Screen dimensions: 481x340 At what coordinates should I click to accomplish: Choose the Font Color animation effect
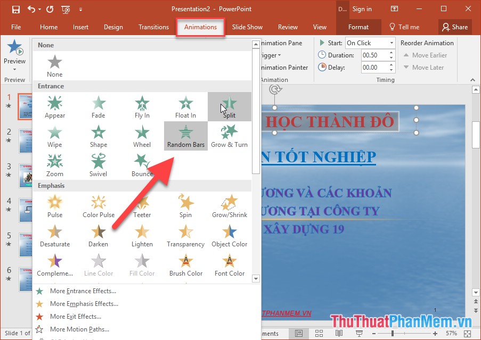click(229, 265)
